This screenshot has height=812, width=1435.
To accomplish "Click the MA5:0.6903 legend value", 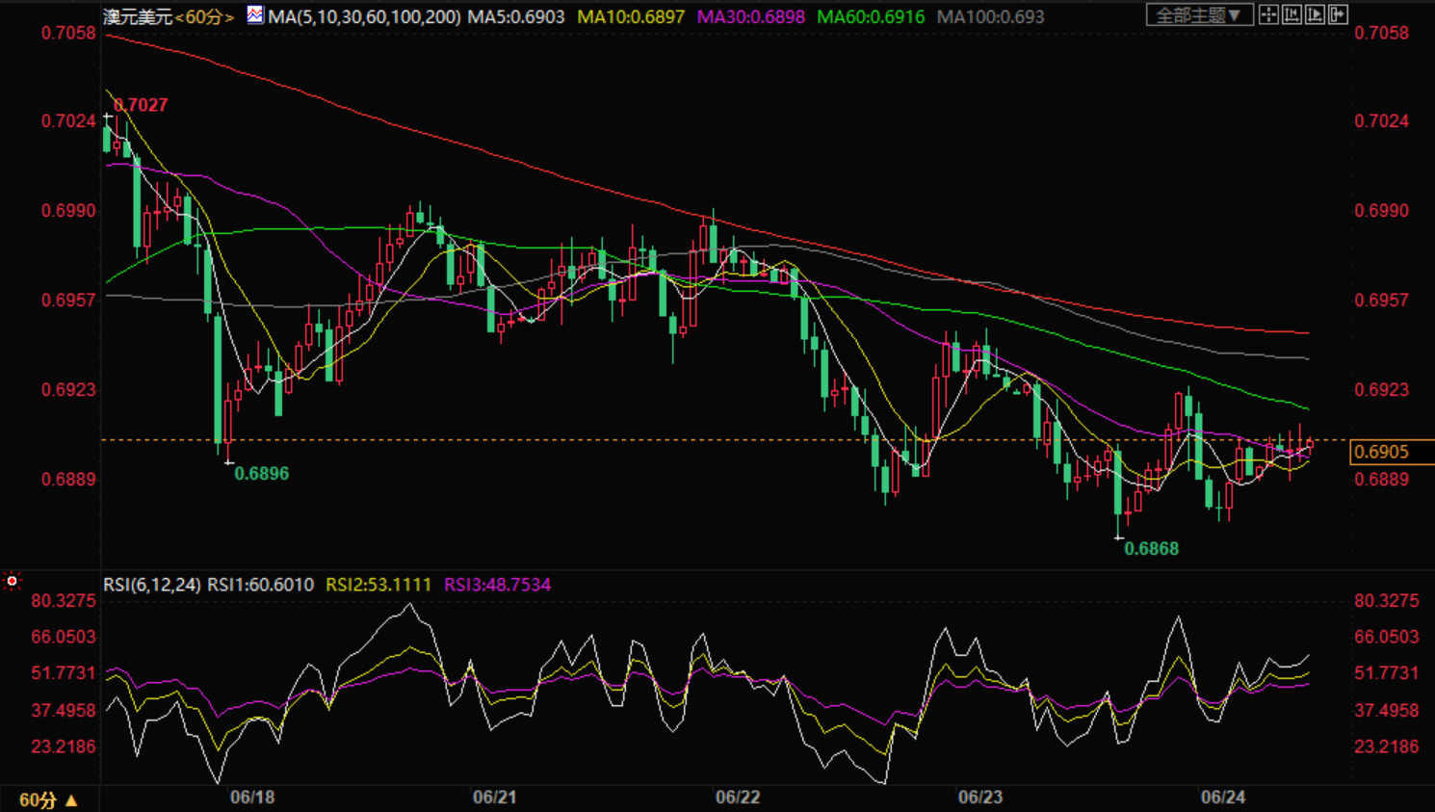I will [x=516, y=16].
